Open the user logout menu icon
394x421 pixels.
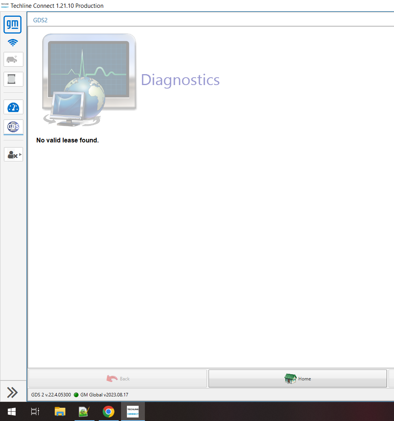pyautogui.click(x=13, y=155)
